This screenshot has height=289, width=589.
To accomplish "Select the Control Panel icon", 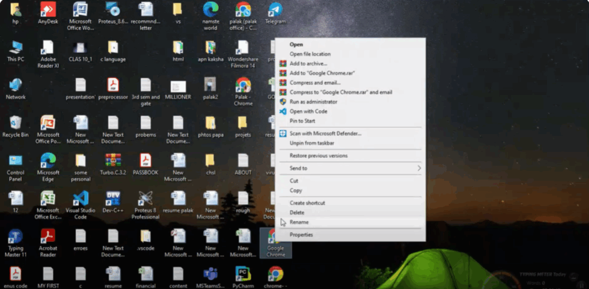I will pos(16,168).
